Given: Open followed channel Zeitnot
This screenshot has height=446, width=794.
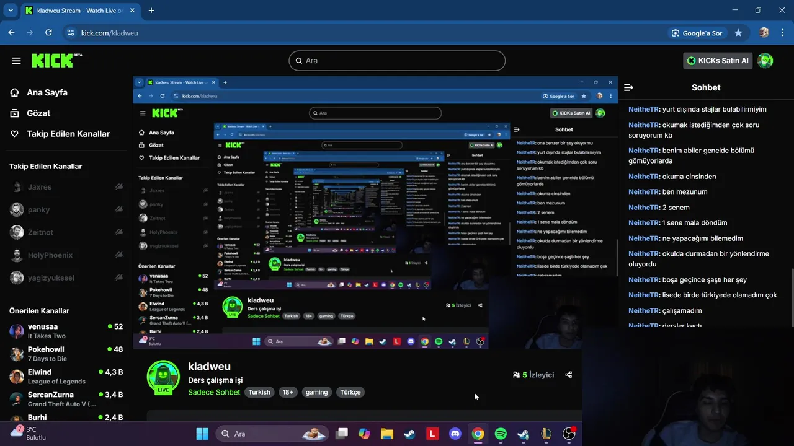Looking at the screenshot, I should tap(66, 232).
